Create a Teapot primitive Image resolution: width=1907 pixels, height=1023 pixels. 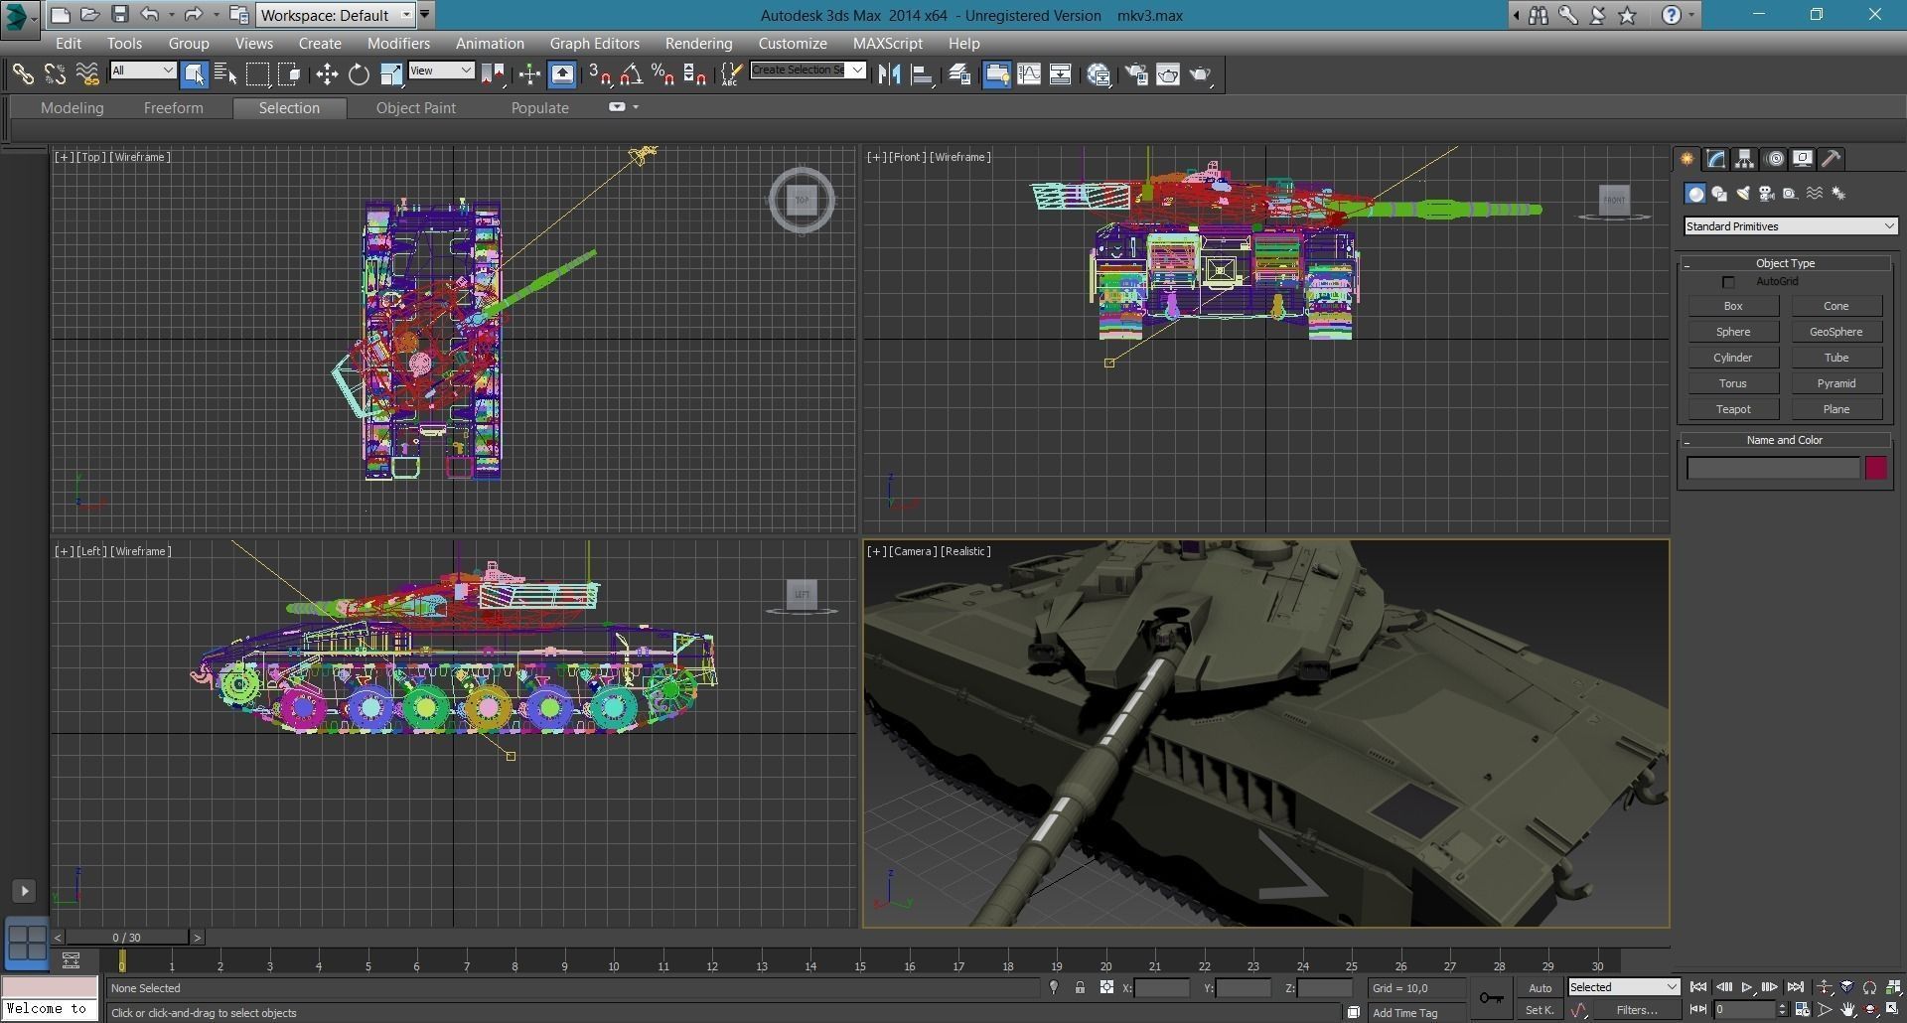[1733, 409]
